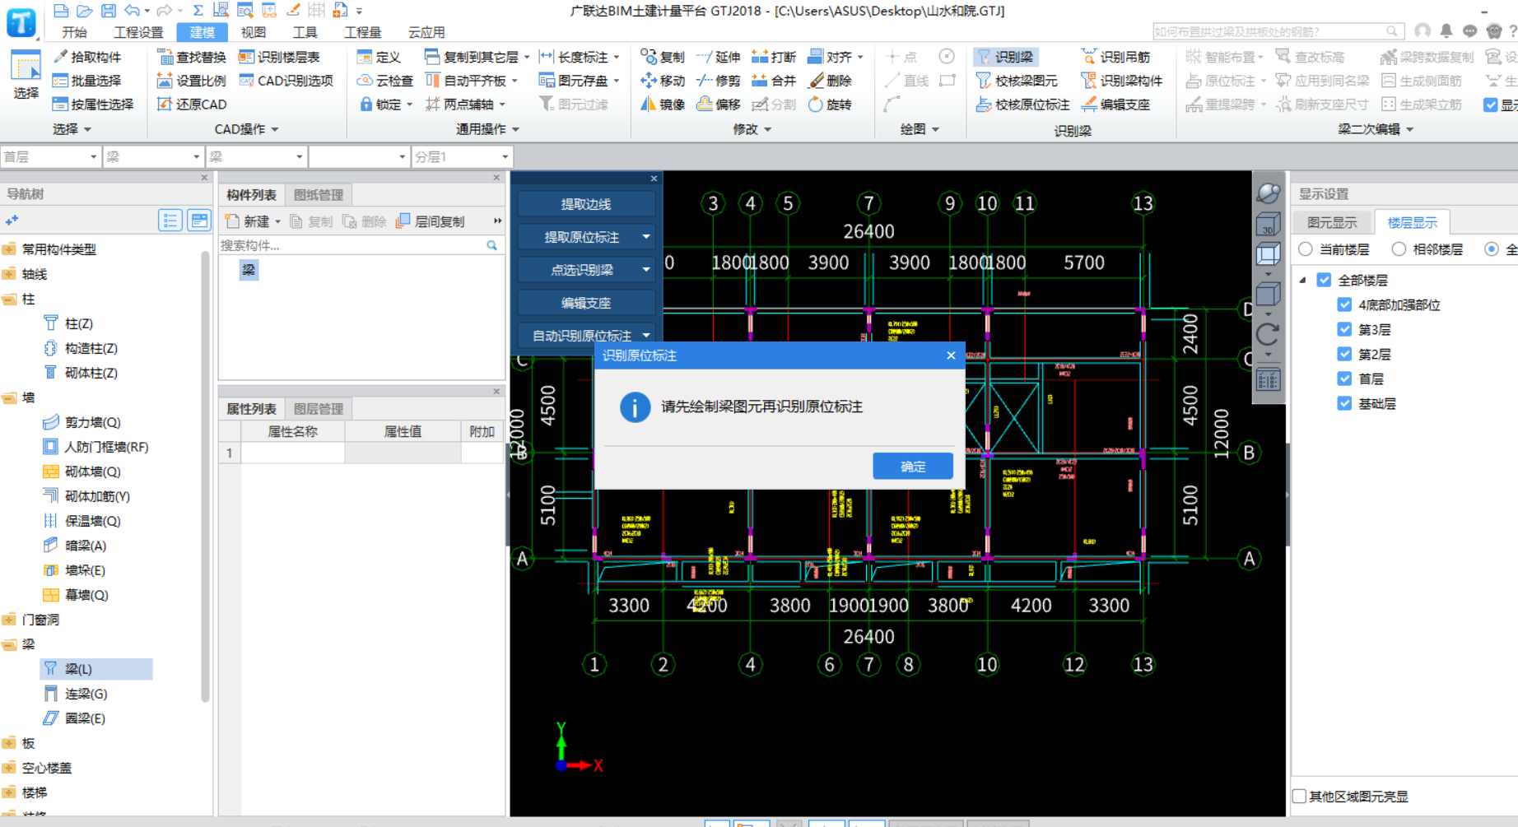The width and height of the screenshot is (1518, 827).
Task: Close the 识别原位标注 dialog
Action: 951,355
